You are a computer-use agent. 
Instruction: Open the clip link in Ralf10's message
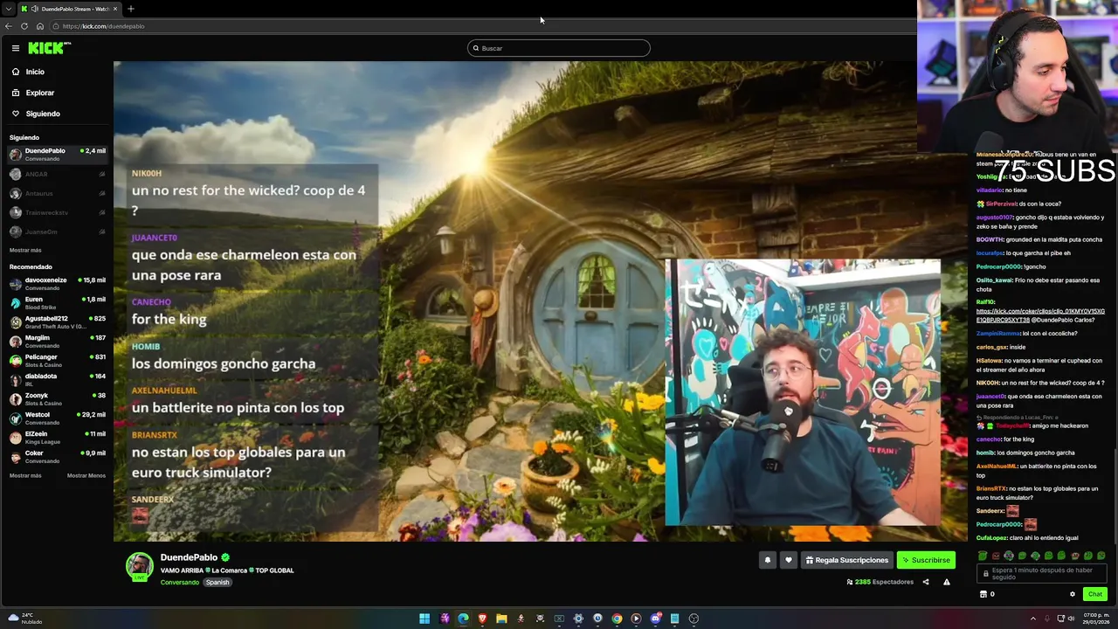point(1040,315)
